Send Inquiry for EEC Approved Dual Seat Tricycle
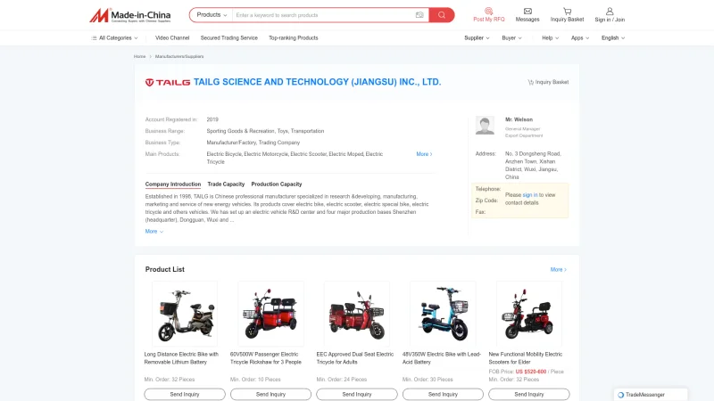The width and height of the screenshot is (714, 401). point(356,394)
